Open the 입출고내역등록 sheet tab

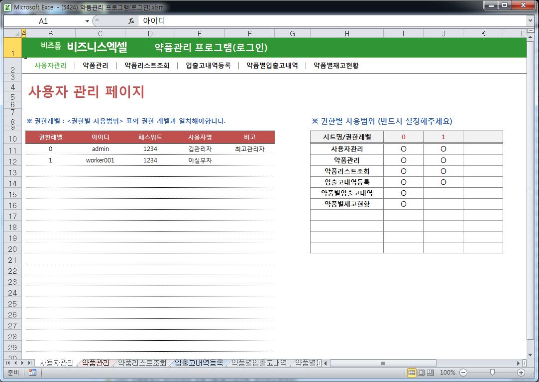(199, 363)
